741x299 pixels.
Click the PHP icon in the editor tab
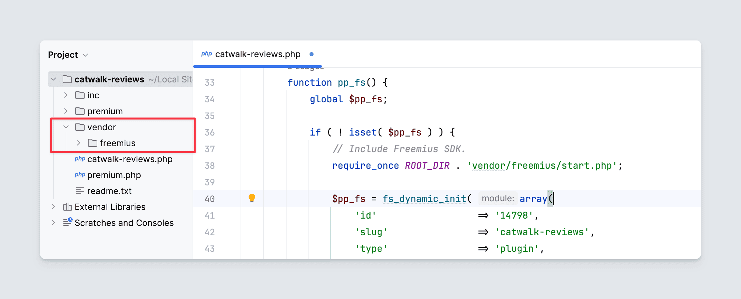[x=207, y=54]
